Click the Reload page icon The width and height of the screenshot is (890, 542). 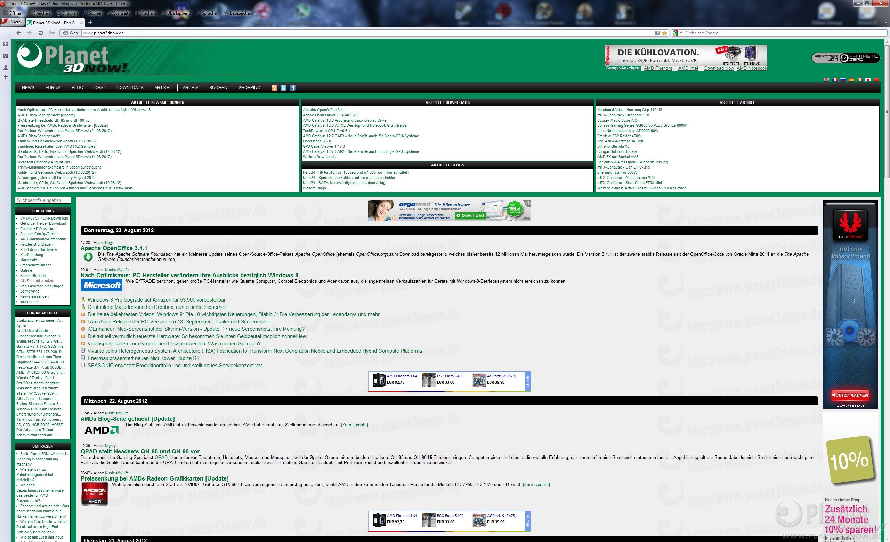pyautogui.click(x=41, y=33)
